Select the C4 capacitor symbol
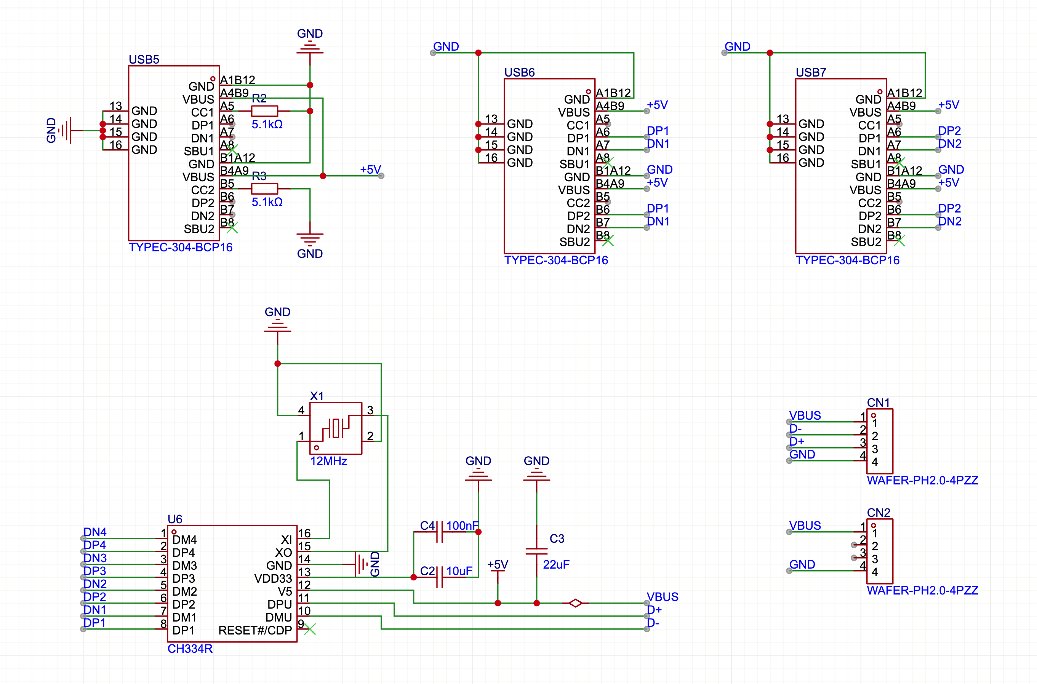The height and width of the screenshot is (684, 1037). (440, 532)
